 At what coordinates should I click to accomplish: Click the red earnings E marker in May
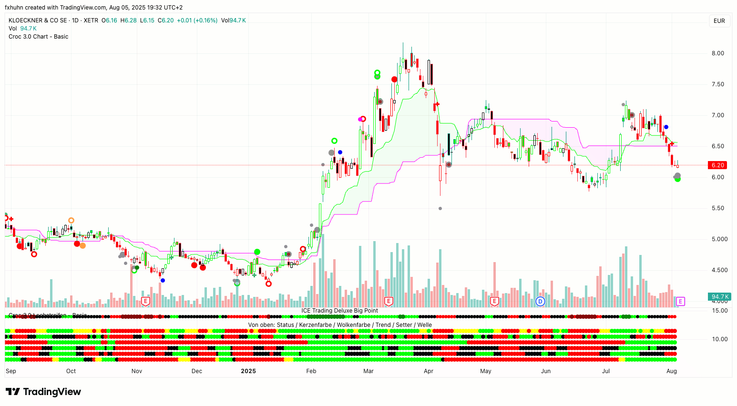click(x=494, y=301)
